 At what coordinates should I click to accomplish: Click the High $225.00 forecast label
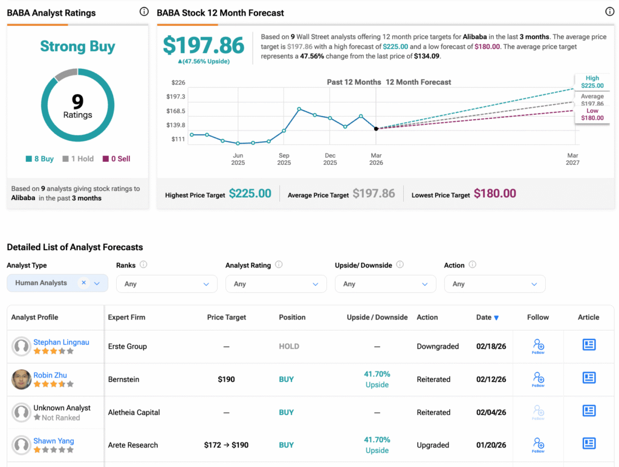coord(592,82)
